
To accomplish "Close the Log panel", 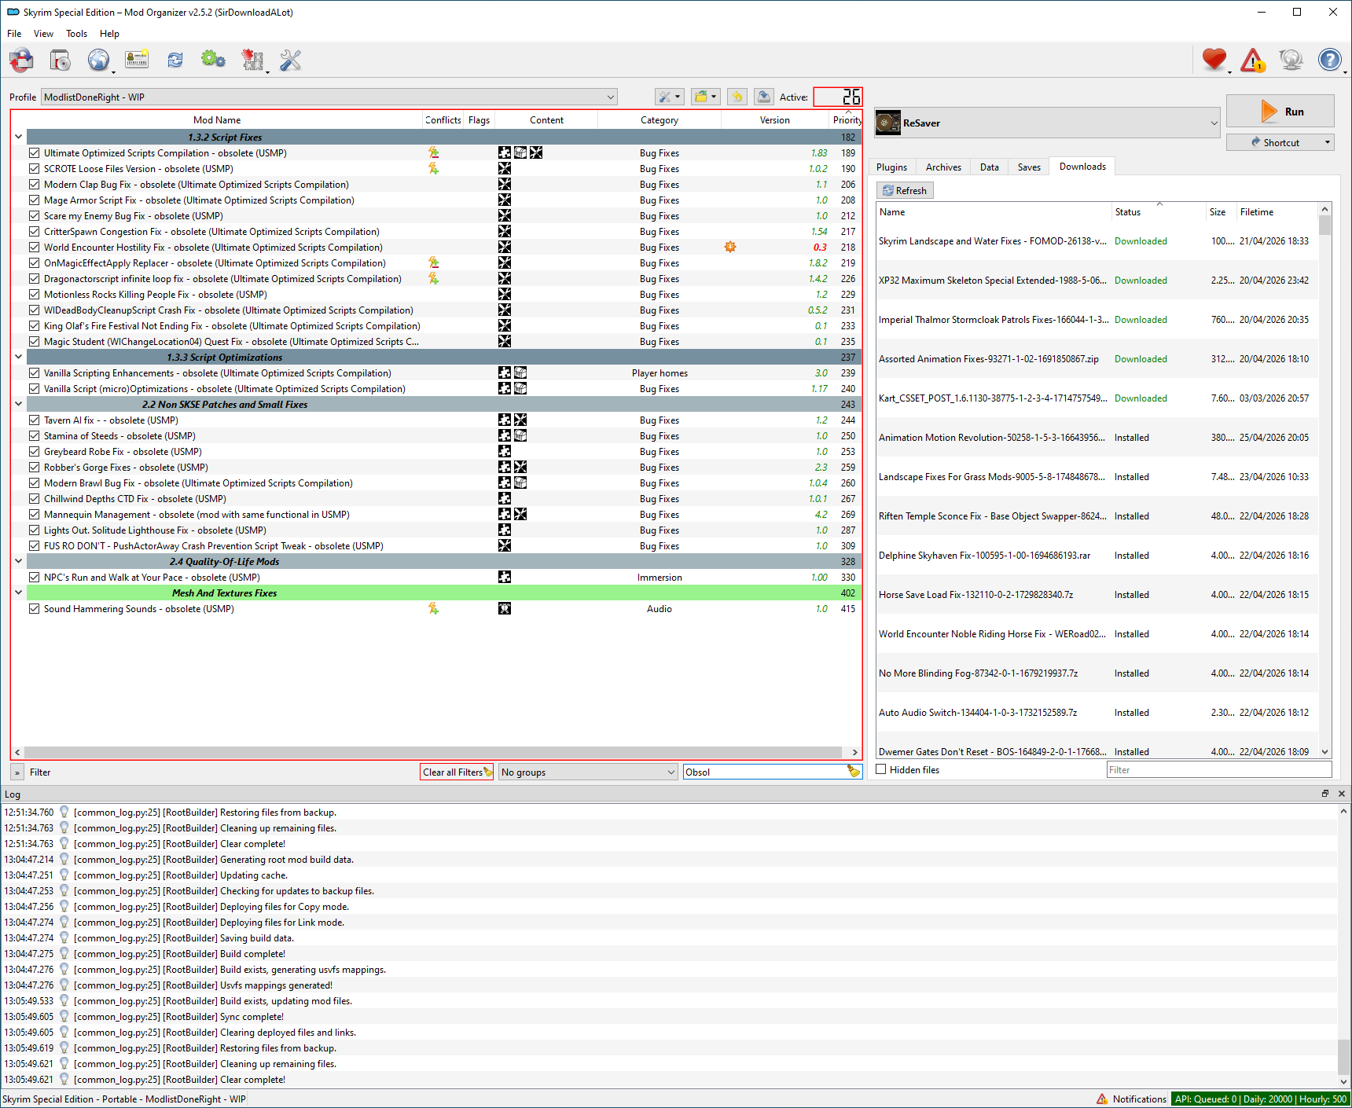I will click(1341, 794).
